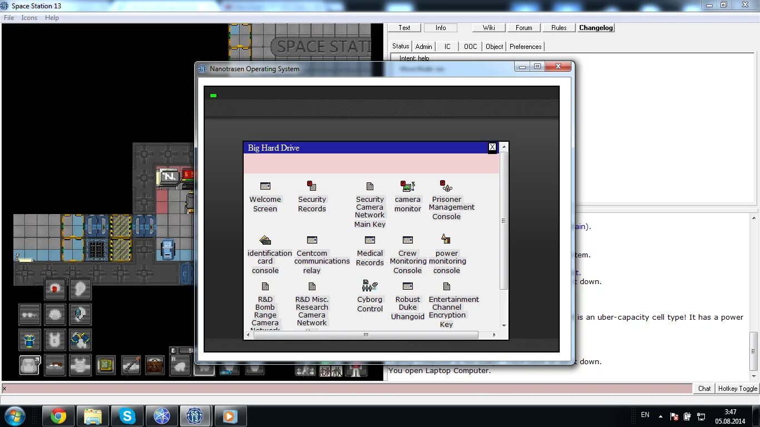
Task: Open Google Chrome from the taskbar
Action: click(x=58, y=416)
